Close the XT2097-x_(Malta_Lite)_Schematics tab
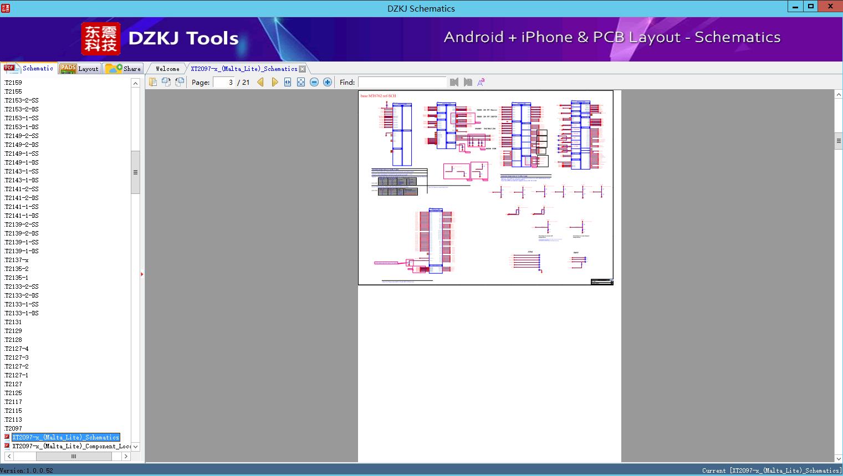The image size is (843, 476). tap(303, 69)
